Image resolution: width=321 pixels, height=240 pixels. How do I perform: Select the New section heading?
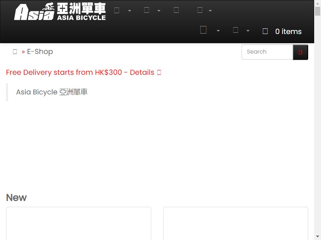coord(16,198)
